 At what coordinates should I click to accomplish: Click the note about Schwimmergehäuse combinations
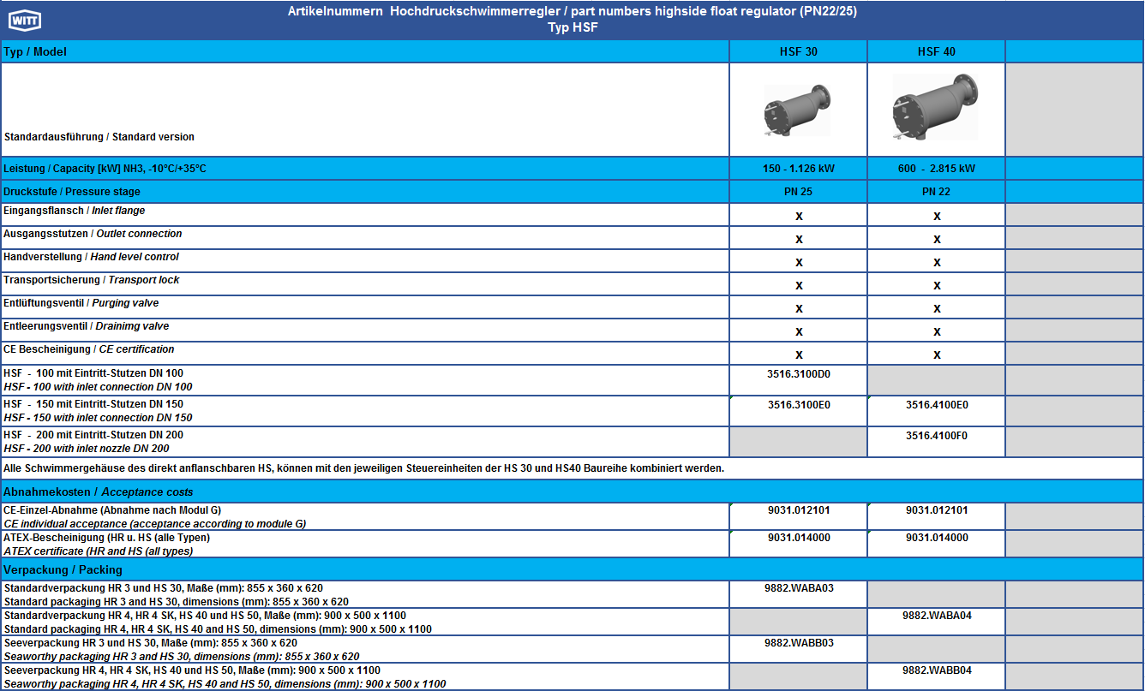click(364, 468)
